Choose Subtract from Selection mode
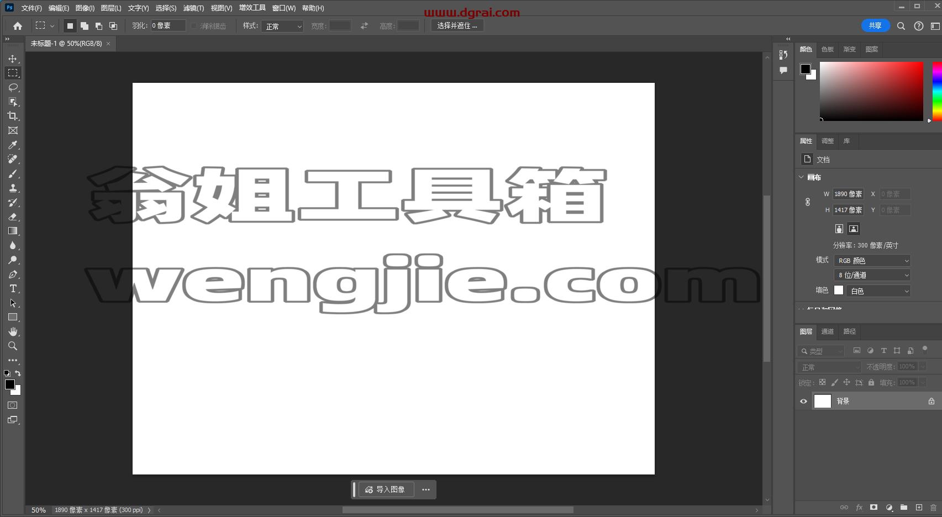 pos(99,26)
